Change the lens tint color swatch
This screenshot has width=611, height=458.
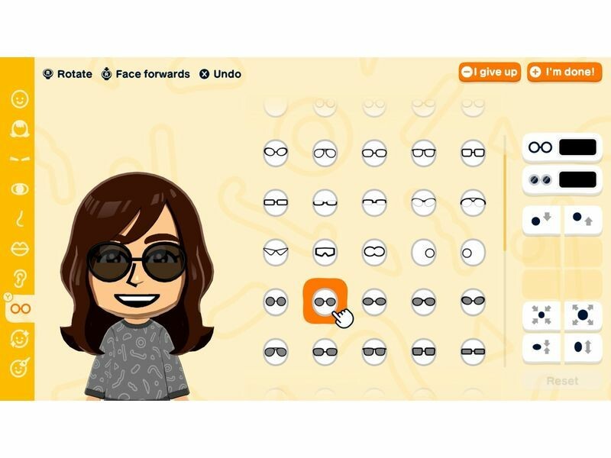[577, 179]
